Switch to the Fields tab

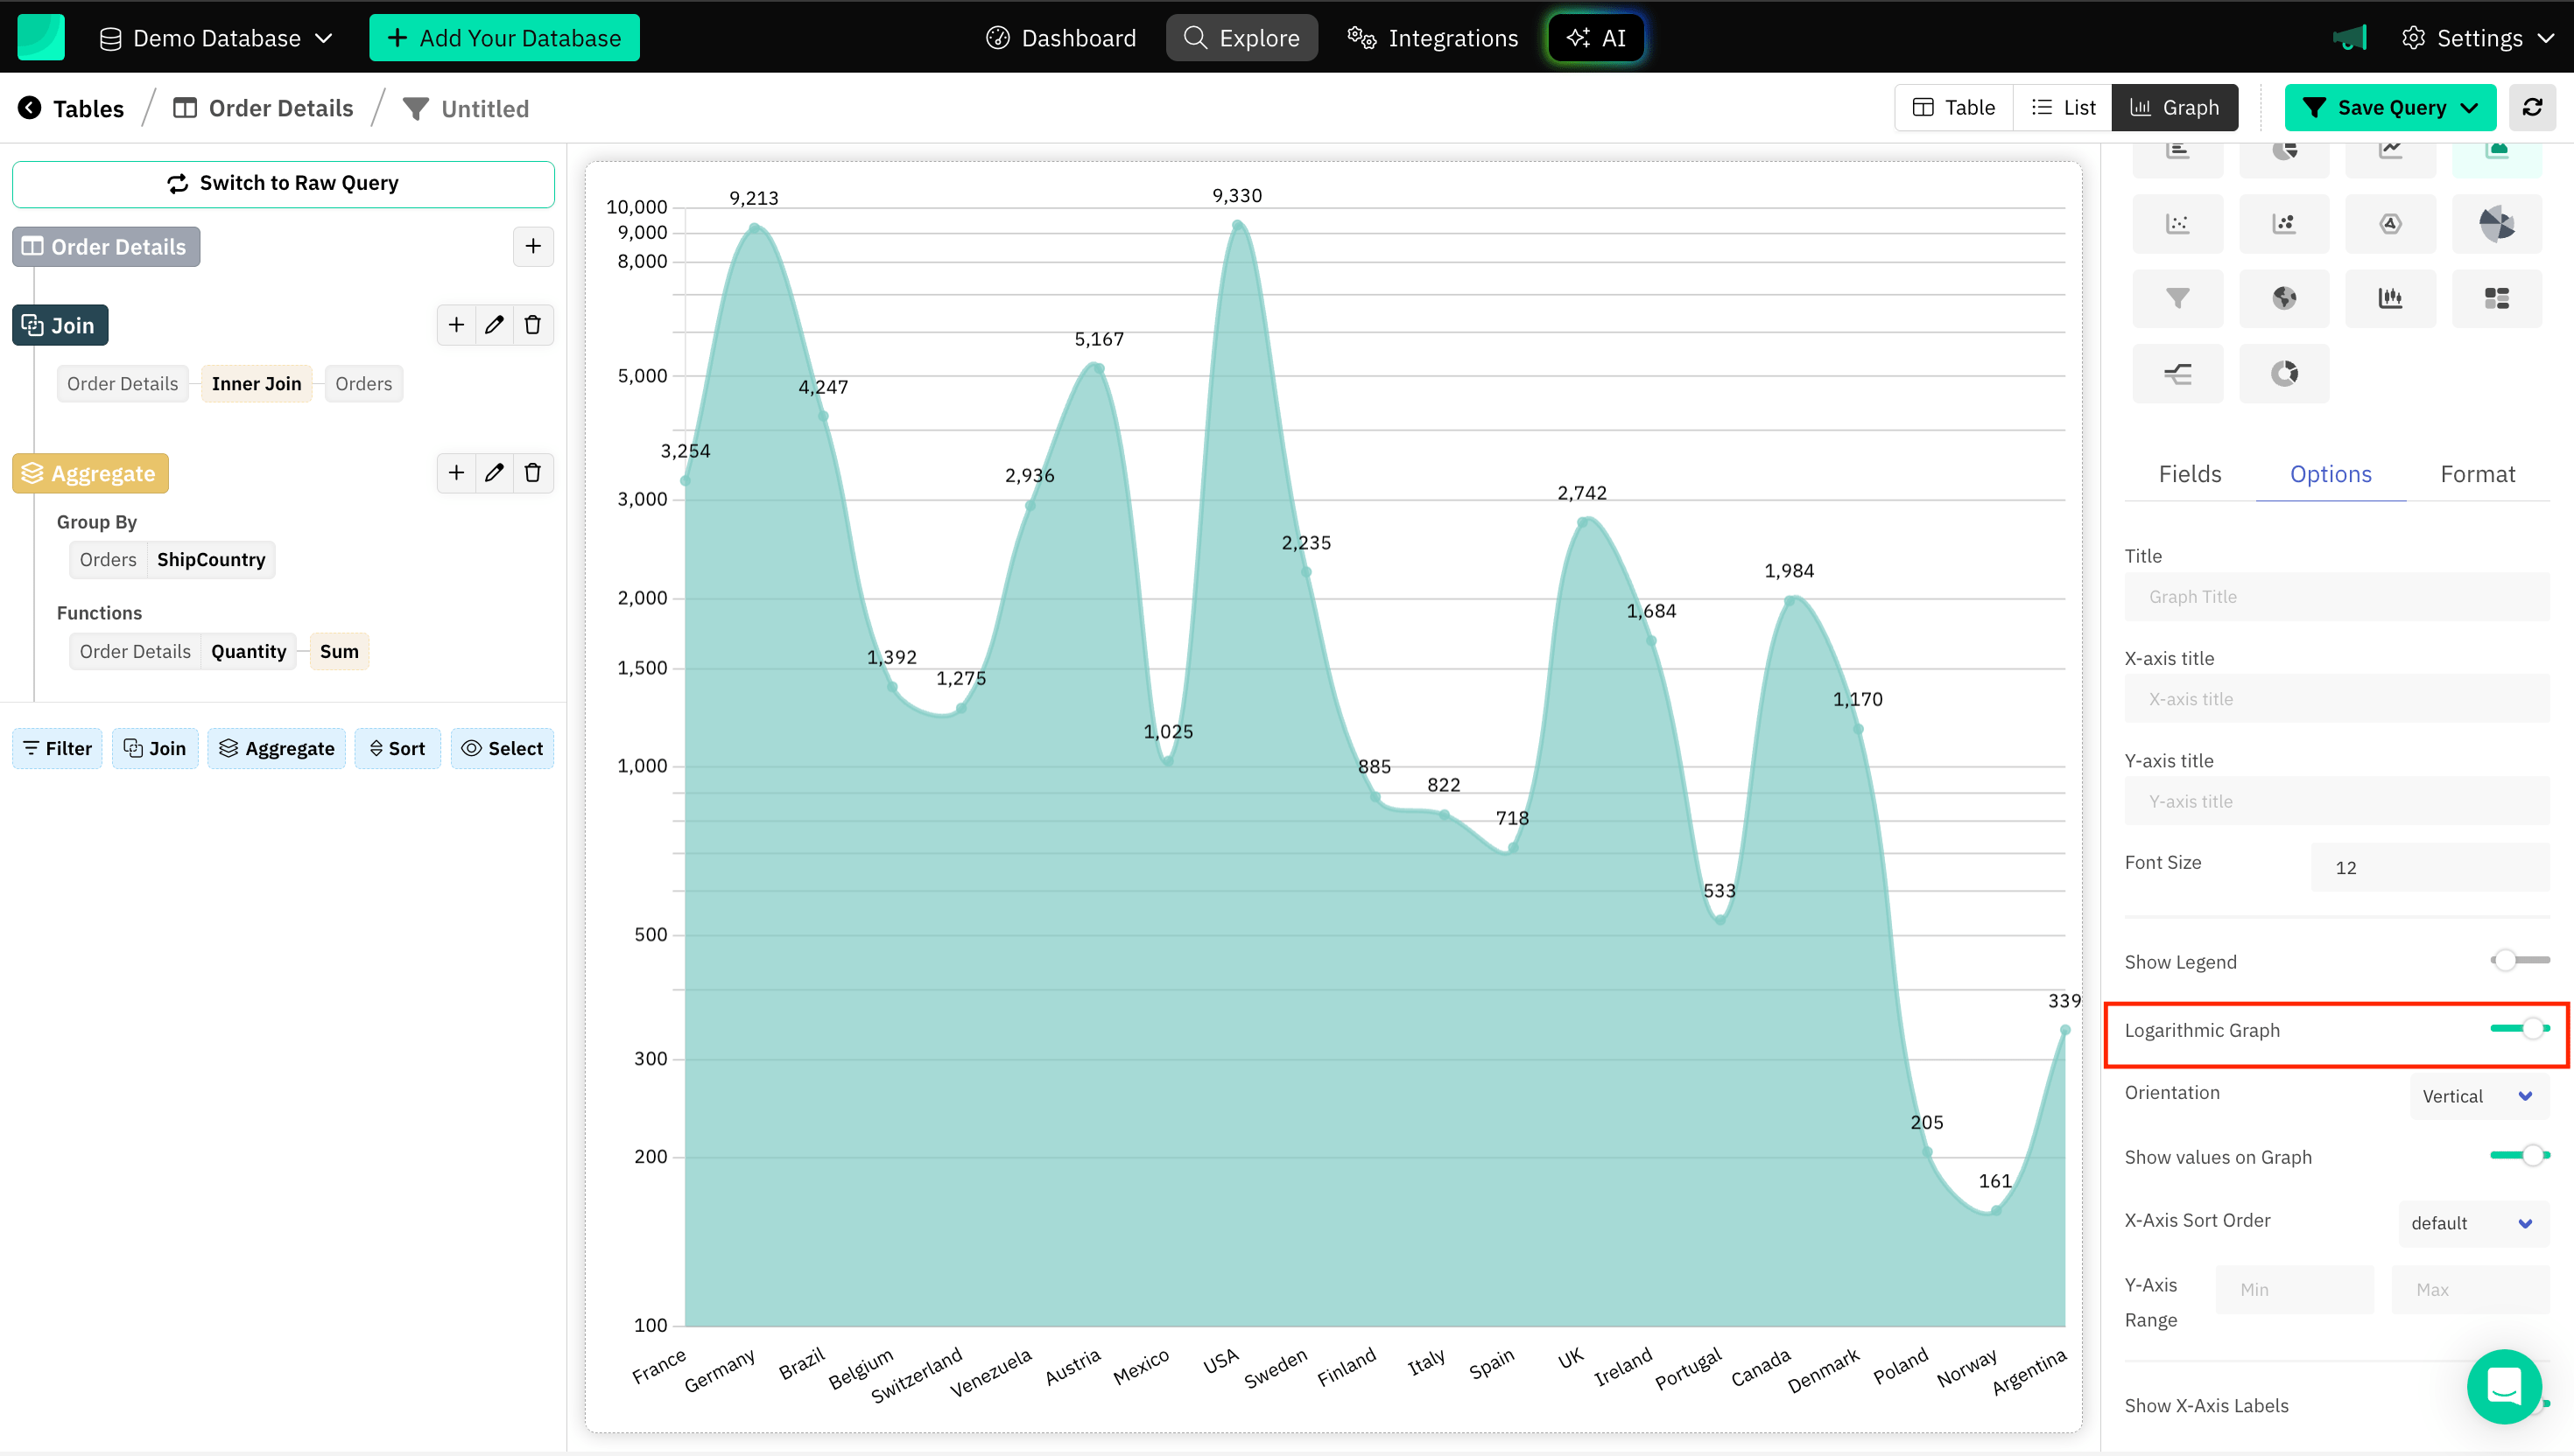[2190, 474]
